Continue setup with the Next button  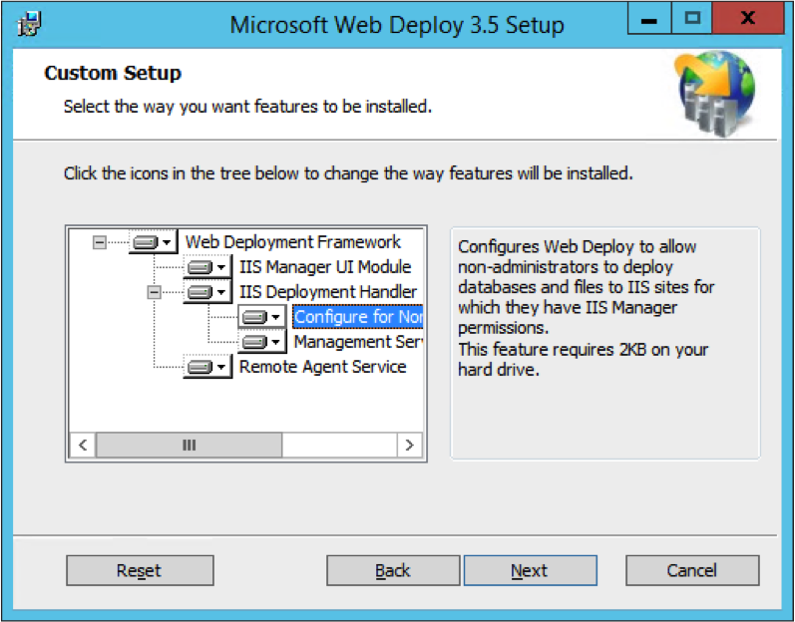[x=530, y=570]
